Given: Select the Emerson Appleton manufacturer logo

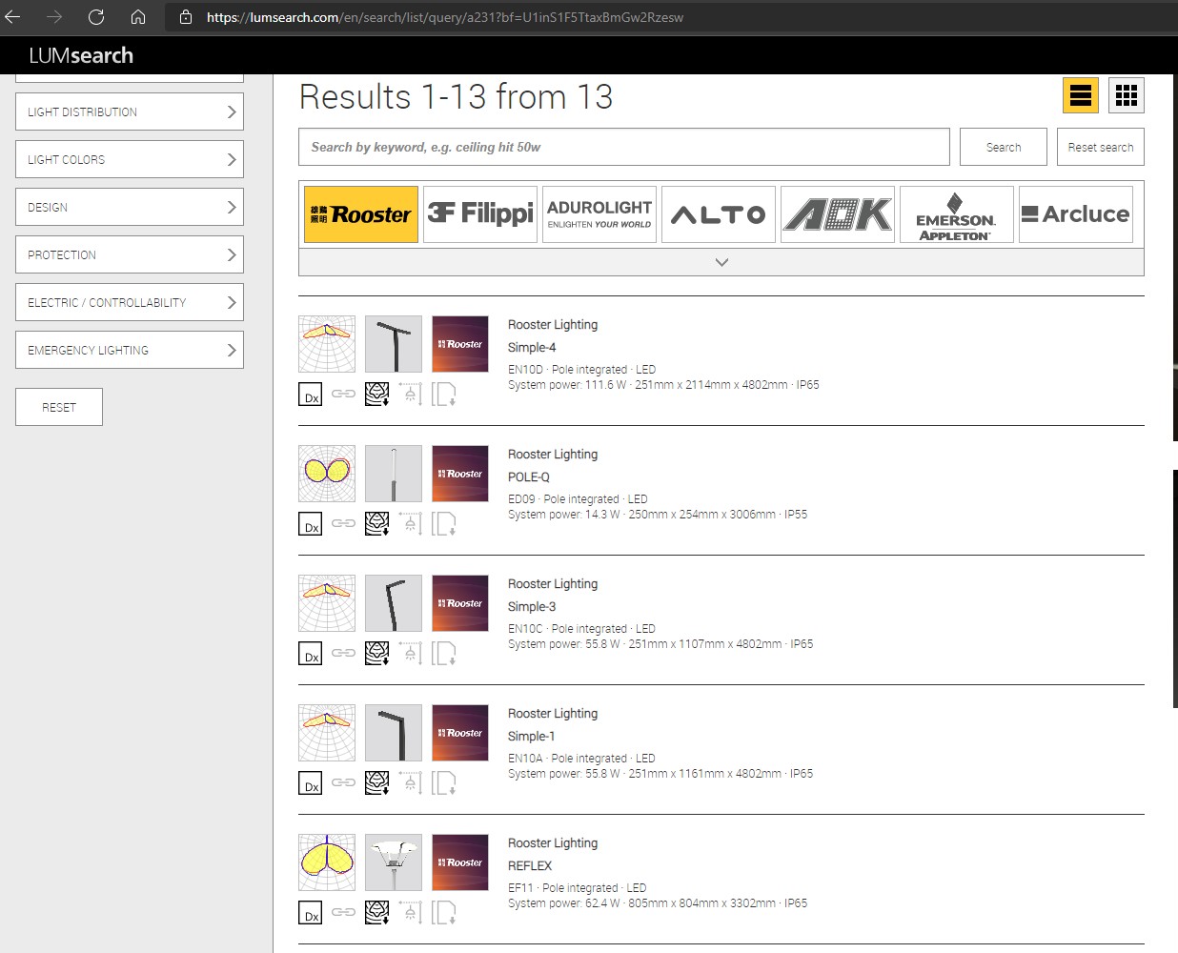Looking at the screenshot, I should (x=957, y=214).
